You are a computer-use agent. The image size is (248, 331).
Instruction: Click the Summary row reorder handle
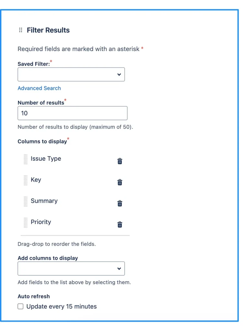point(26,201)
